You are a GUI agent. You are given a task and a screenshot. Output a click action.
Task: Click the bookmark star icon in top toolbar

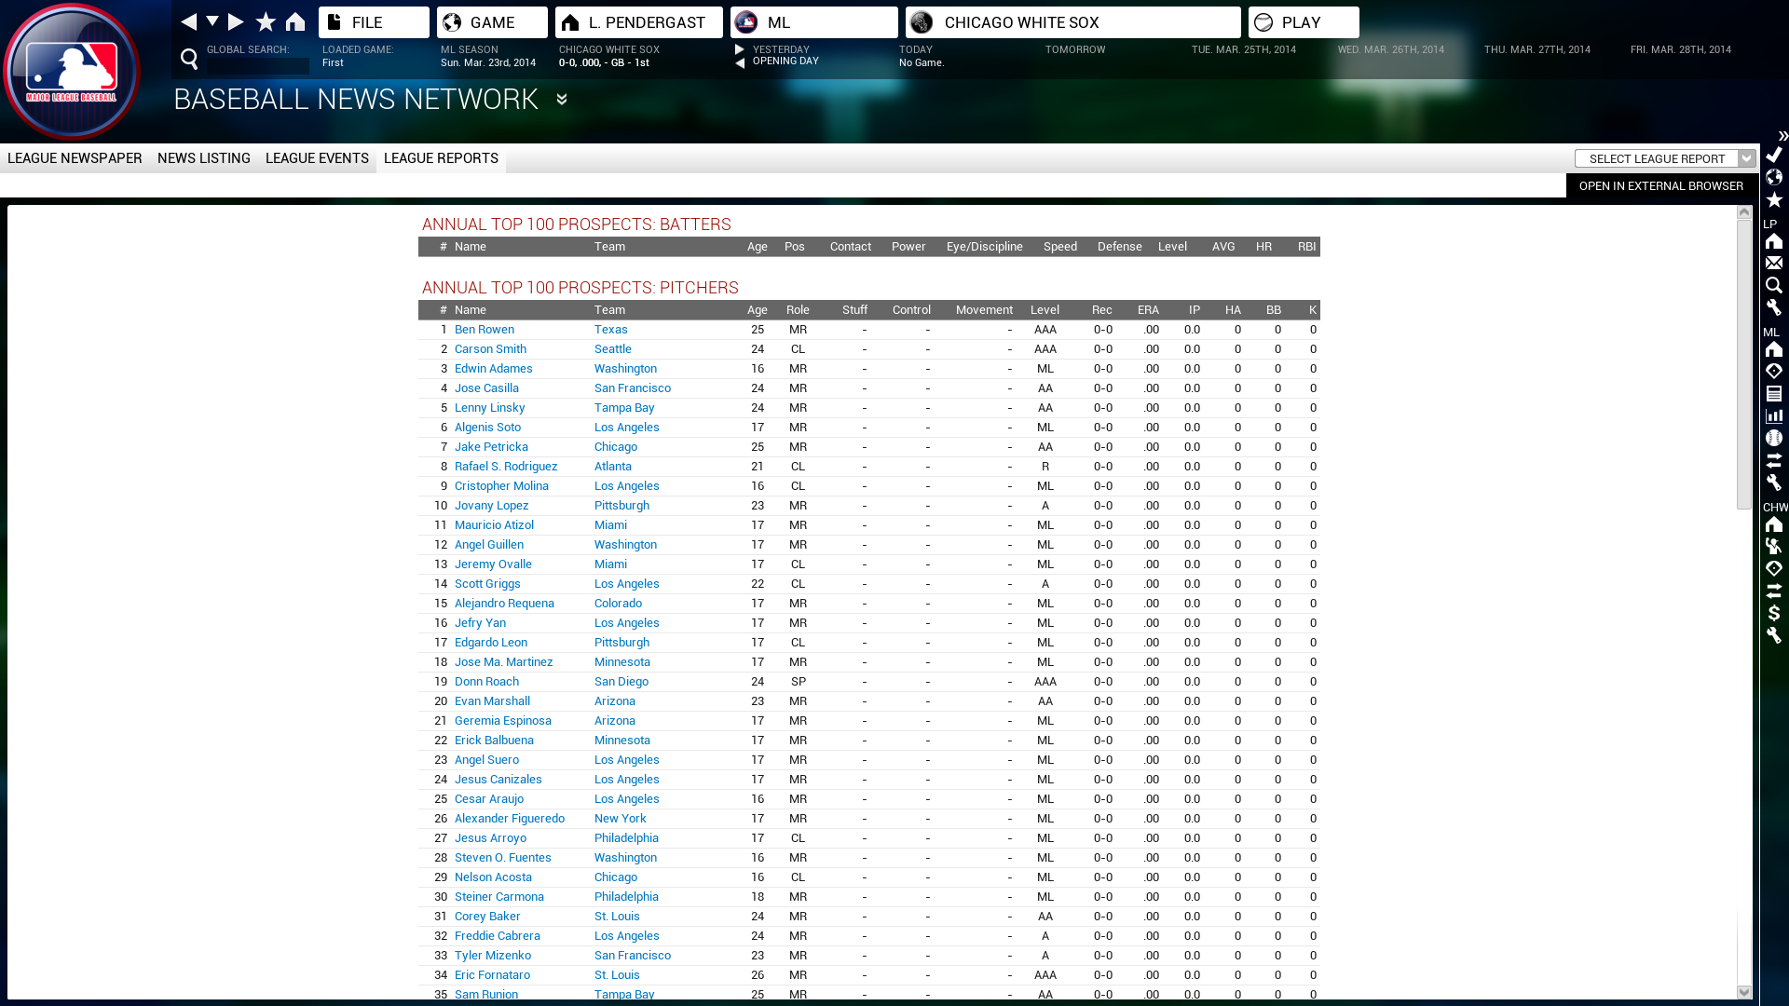point(266,21)
